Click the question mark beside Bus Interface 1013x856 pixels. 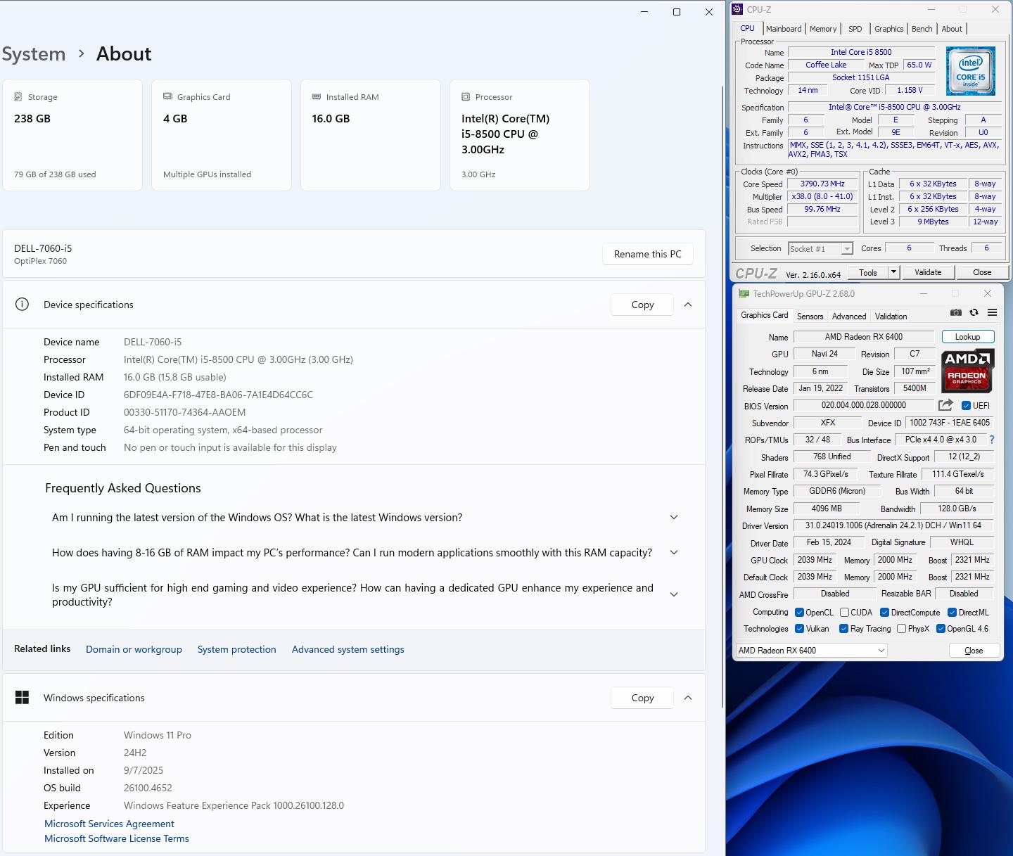[992, 440]
